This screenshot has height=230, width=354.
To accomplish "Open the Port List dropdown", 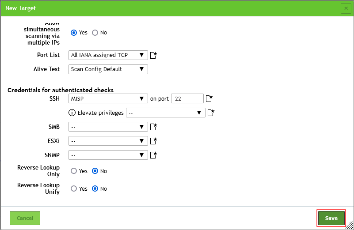I will coord(108,55).
